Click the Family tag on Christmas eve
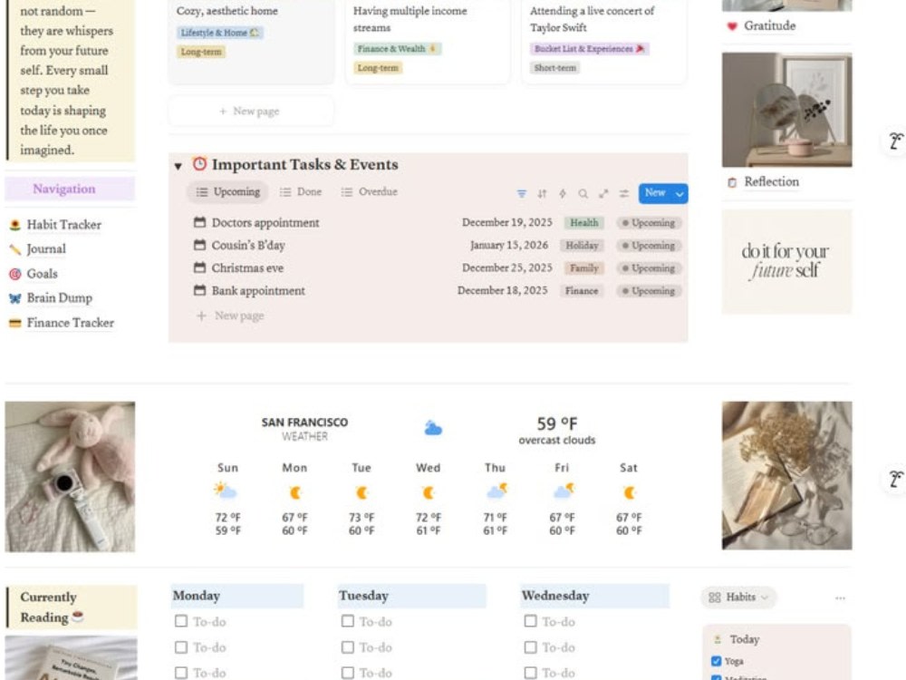Viewport: 906px width, 680px height. [x=584, y=267]
